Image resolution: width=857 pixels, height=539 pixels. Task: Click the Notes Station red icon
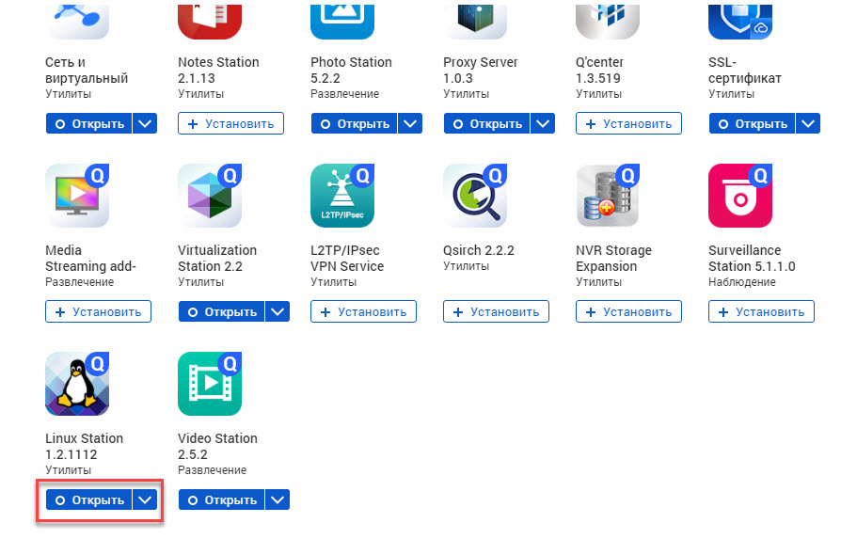pyautogui.click(x=210, y=20)
